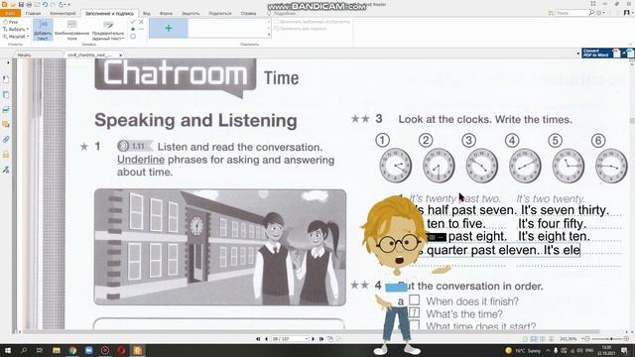635x357 pixels.
Task: Open the Layers side panel
Action: coord(6,109)
